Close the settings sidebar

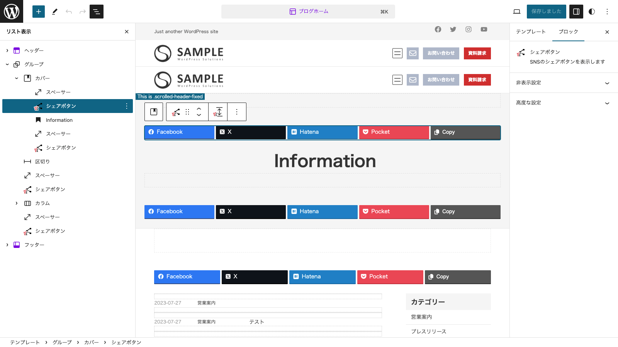(x=607, y=32)
